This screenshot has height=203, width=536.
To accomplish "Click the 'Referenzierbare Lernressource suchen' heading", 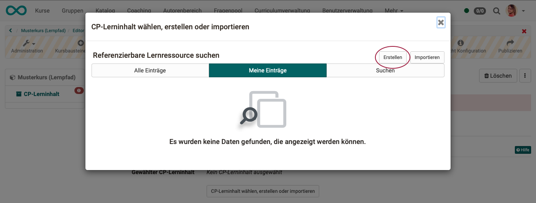I will tap(156, 55).
